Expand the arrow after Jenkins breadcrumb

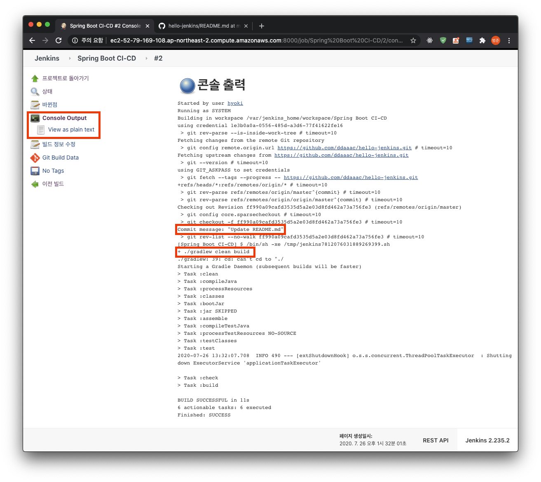point(70,59)
